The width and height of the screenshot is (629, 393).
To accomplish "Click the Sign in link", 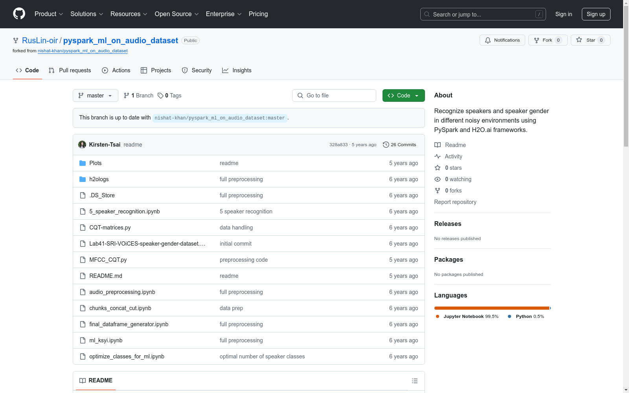I will 564,14.
